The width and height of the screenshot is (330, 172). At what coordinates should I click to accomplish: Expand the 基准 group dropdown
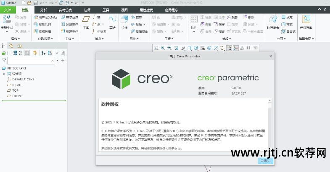pyautogui.click(x=99, y=39)
